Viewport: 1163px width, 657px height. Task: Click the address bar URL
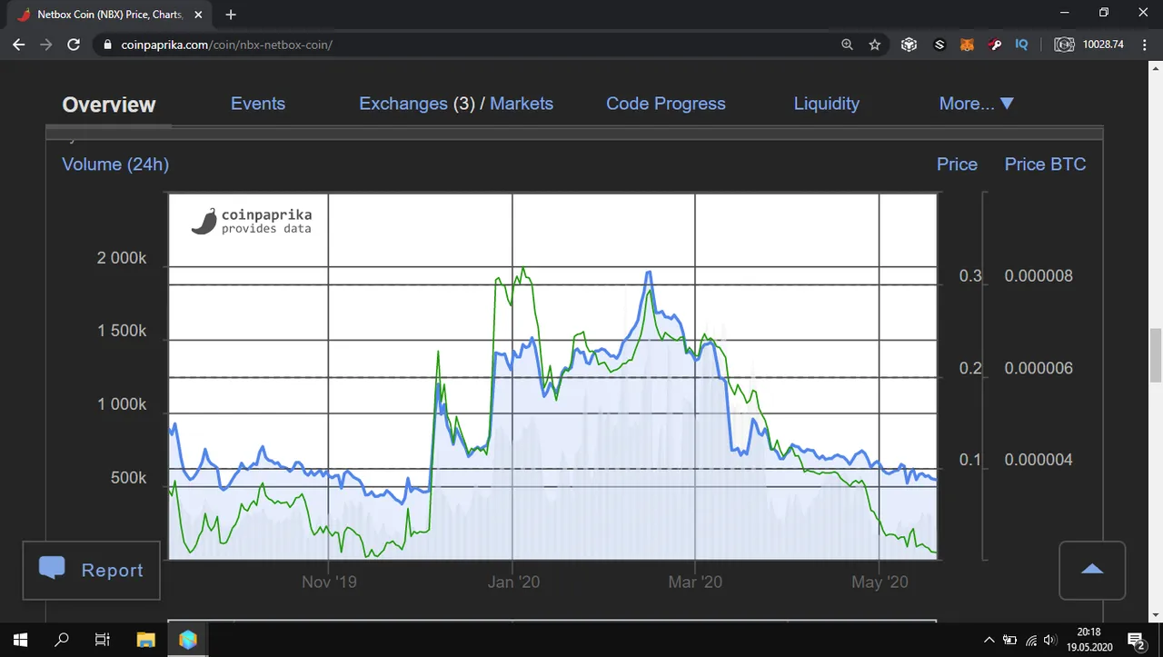(x=227, y=45)
